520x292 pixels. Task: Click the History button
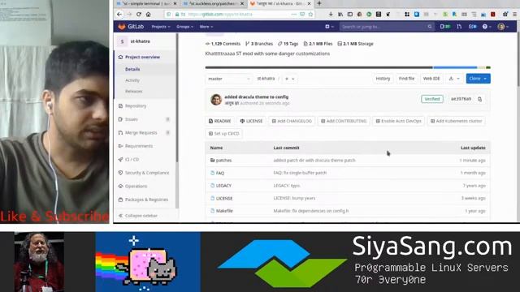pyautogui.click(x=383, y=79)
